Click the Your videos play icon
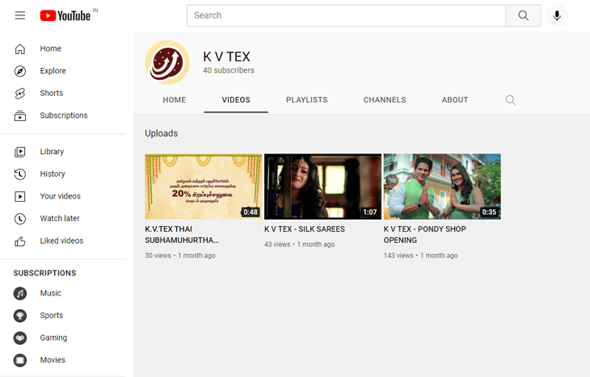Viewport: 590px width, 377px height. click(20, 196)
